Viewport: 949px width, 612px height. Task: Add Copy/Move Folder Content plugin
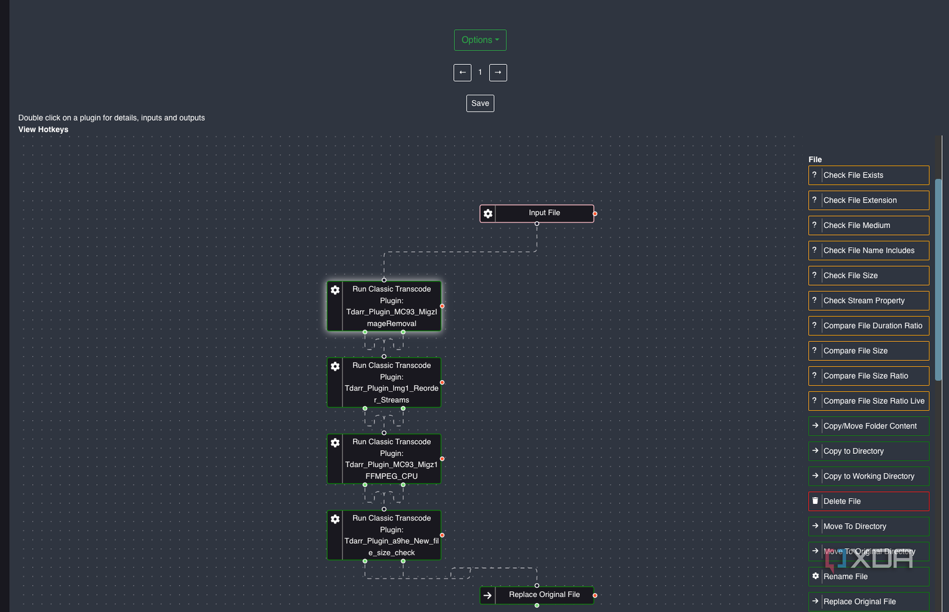tap(868, 426)
